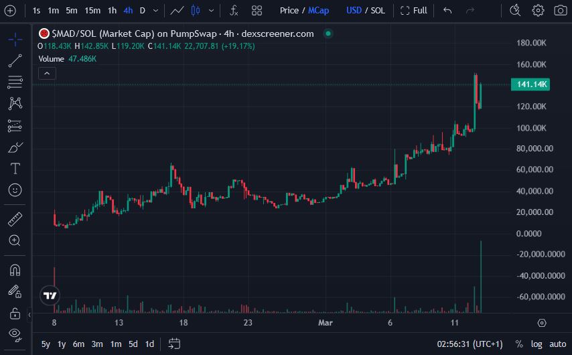
Task: Set date range to 1m in bottom bar
Action: point(116,344)
